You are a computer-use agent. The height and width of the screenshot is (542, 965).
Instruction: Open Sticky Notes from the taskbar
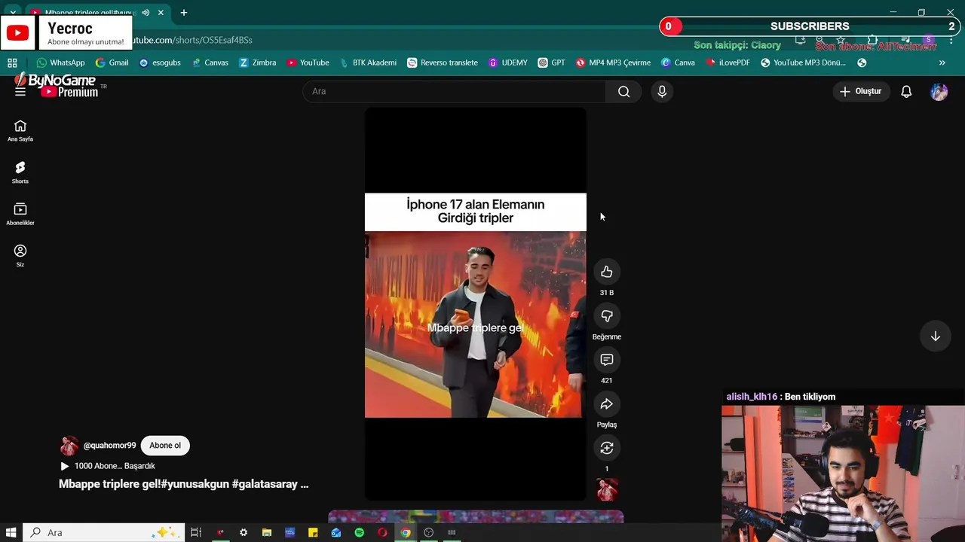(x=313, y=532)
